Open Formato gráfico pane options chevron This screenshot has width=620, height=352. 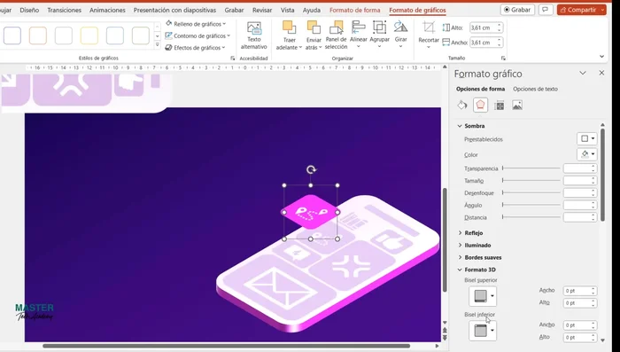pos(583,73)
